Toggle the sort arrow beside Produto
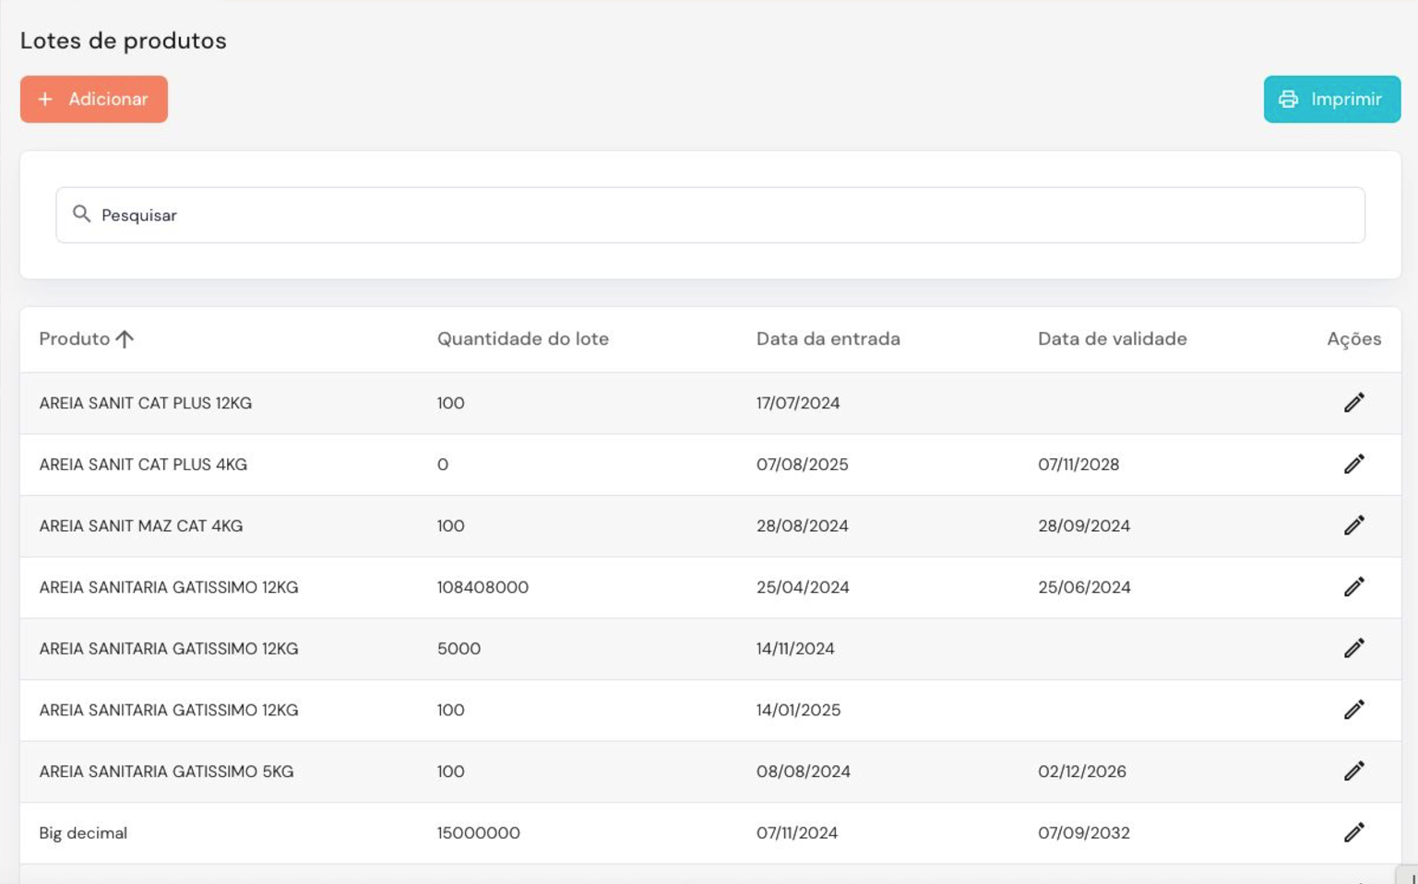The width and height of the screenshot is (1418, 884). 125,339
